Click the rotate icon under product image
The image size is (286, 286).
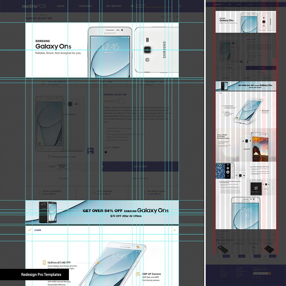(x=49, y=157)
